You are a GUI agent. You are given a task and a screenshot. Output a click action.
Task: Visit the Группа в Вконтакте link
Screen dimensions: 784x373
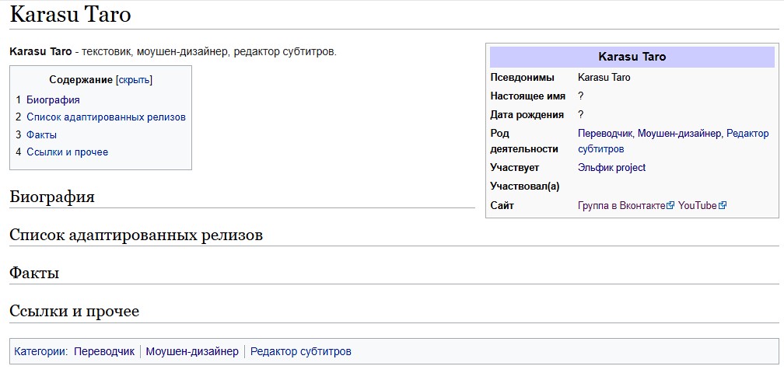[622, 206]
